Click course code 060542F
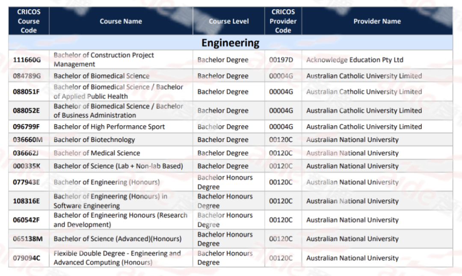 [26, 220]
